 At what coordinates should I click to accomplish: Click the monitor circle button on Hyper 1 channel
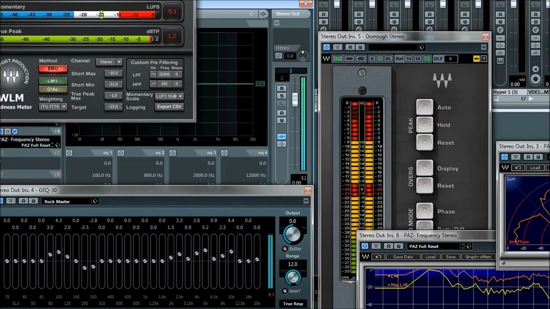(x=535, y=79)
